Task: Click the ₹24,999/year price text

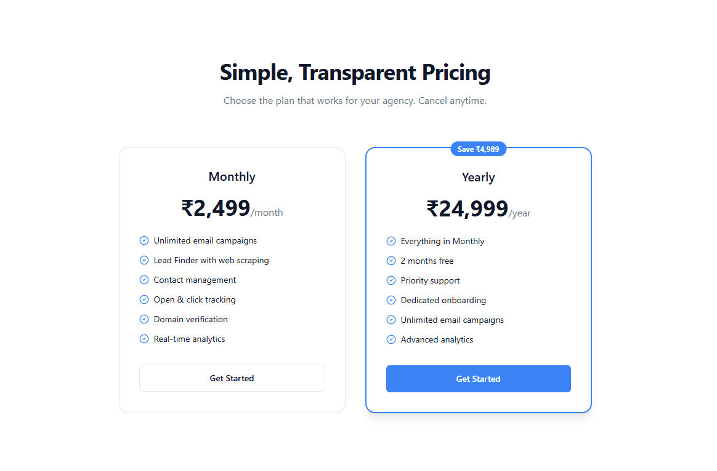Action: [478, 209]
